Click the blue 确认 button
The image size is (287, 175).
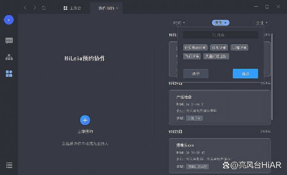click(245, 74)
